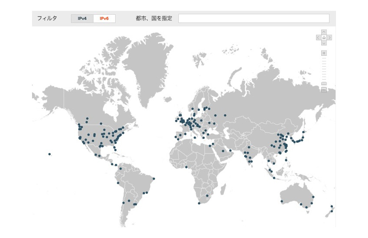Image resolution: width=368 pixels, height=238 pixels.
Task: Switch the filter to IPv6
Action: point(104,19)
